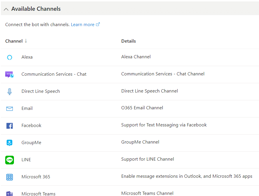The width and height of the screenshot is (259, 196).
Task: Click the Microsoft Teams logo icon
Action: (x=10, y=193)
